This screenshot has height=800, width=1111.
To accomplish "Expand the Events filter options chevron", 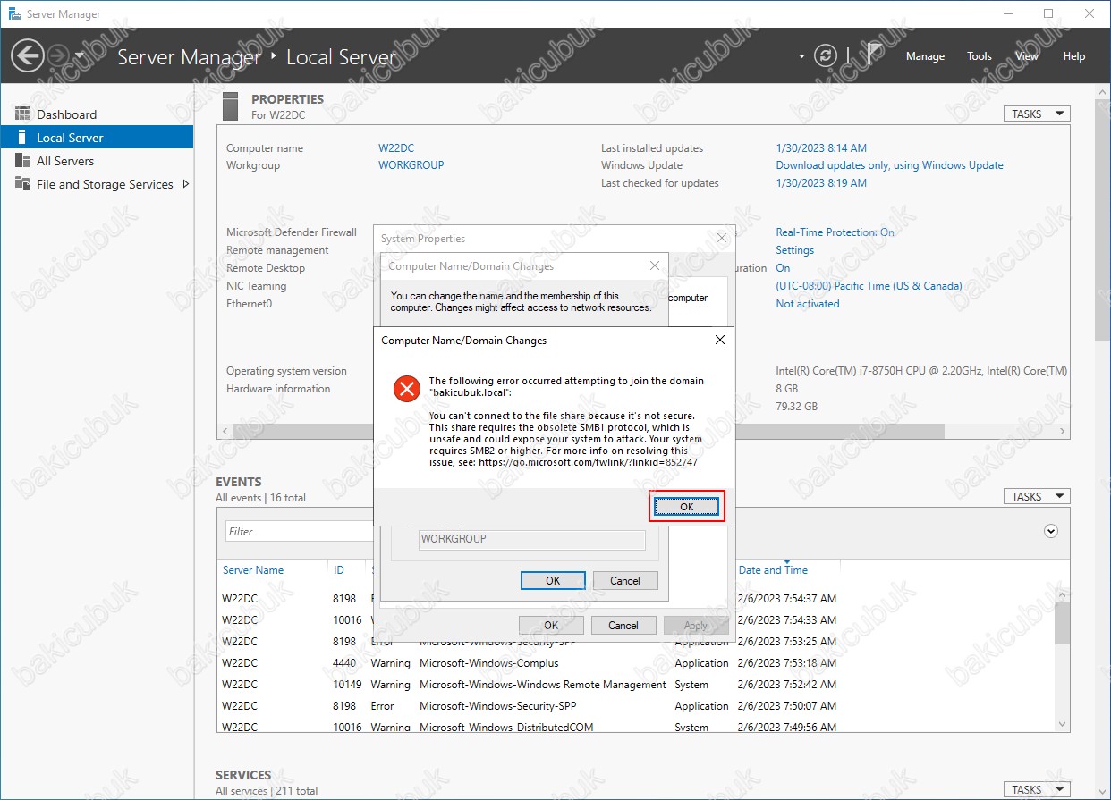I will click(x=1051, y=531).
